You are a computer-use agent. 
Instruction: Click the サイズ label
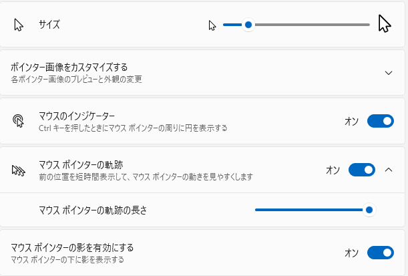[x=49, y=25]
